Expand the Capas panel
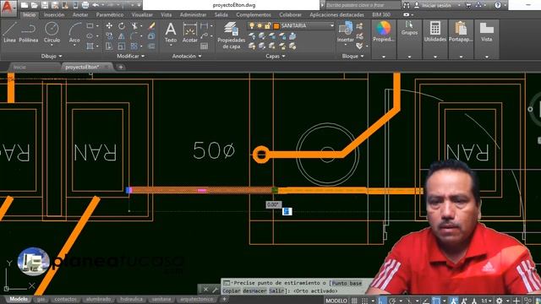541x304 pixels. [276, 56]
